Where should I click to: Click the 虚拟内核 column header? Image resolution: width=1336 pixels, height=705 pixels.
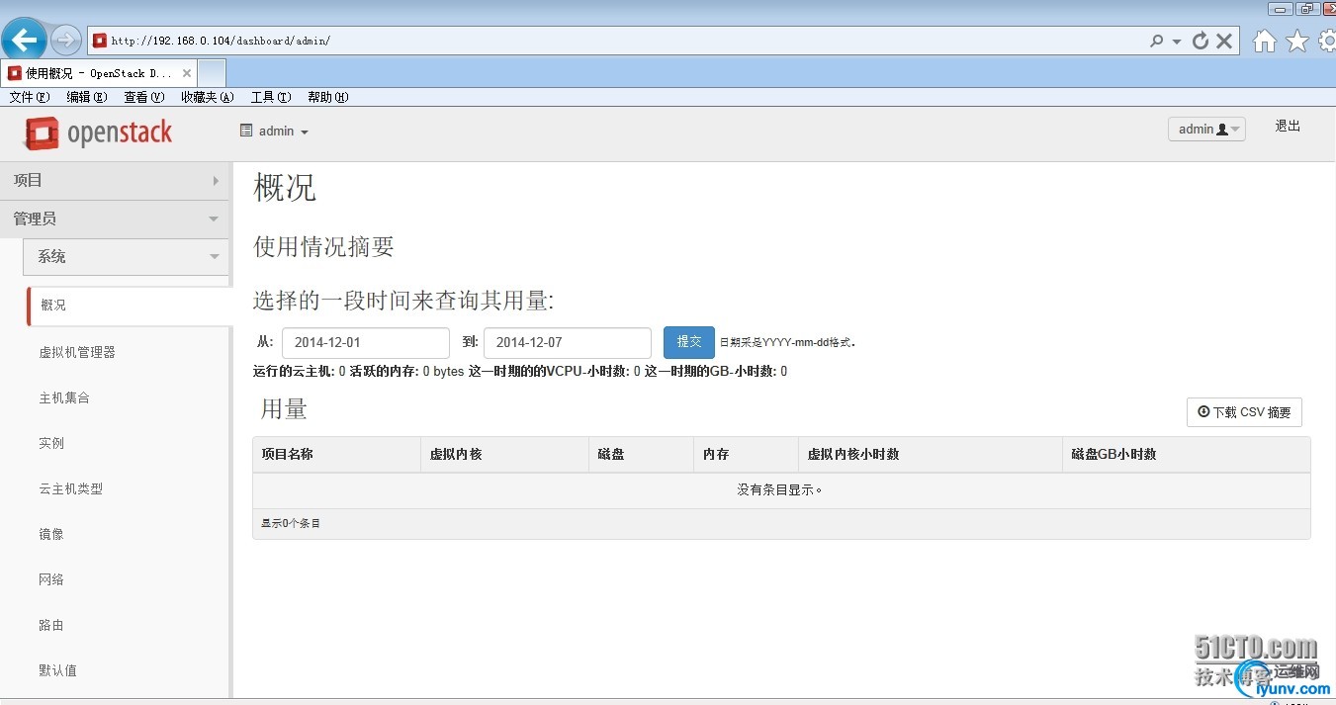click(x=504, y=455)
